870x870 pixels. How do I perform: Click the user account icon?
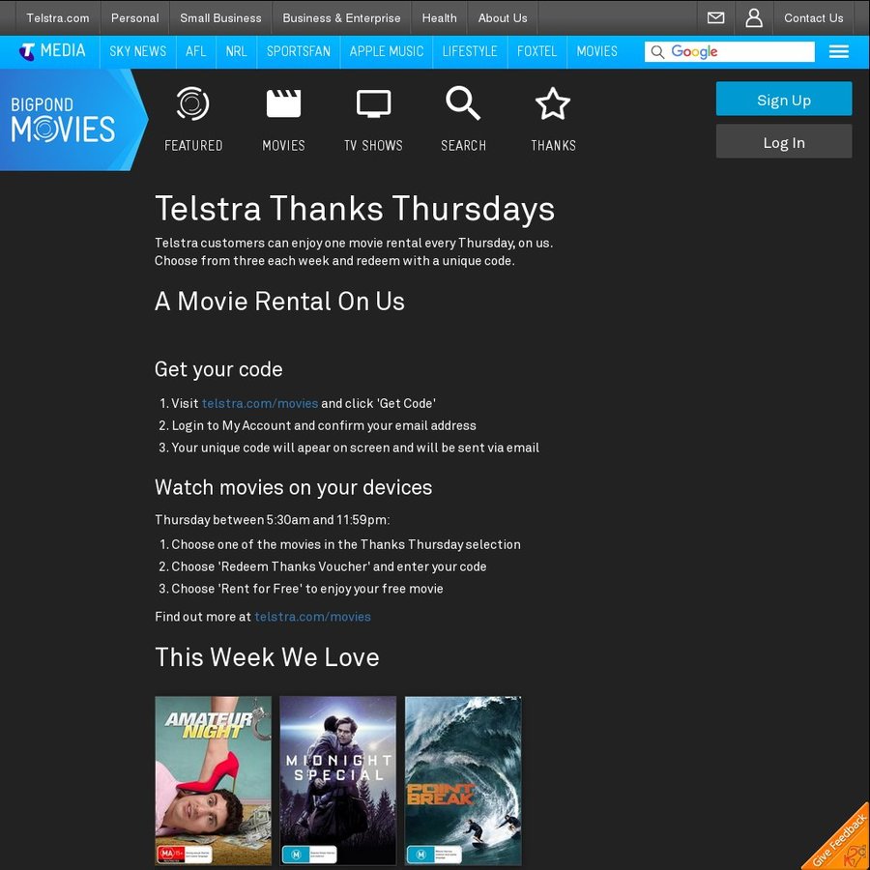point(753,17)
